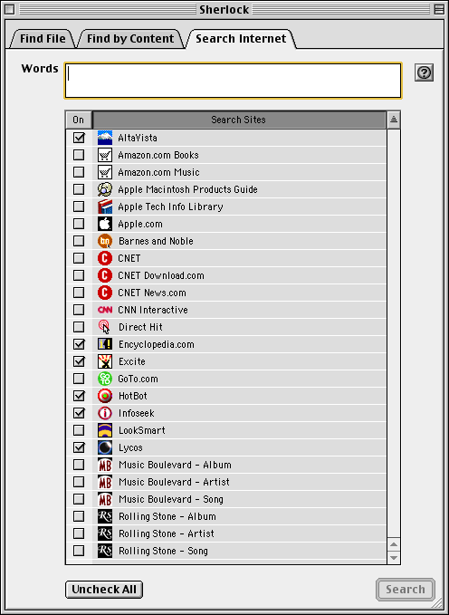Select the Barnes and Noble row text
This screenshot has width=449, height=615.
pyautogui.click(x=156, y=241)
